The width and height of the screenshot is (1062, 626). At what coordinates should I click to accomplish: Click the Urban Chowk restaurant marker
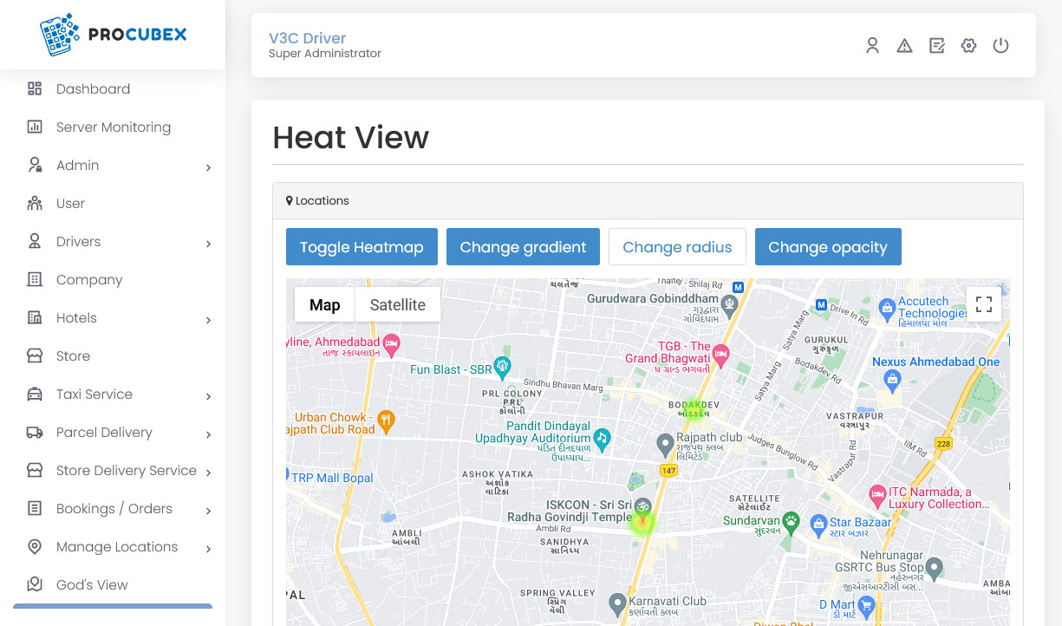click(387, 421)
